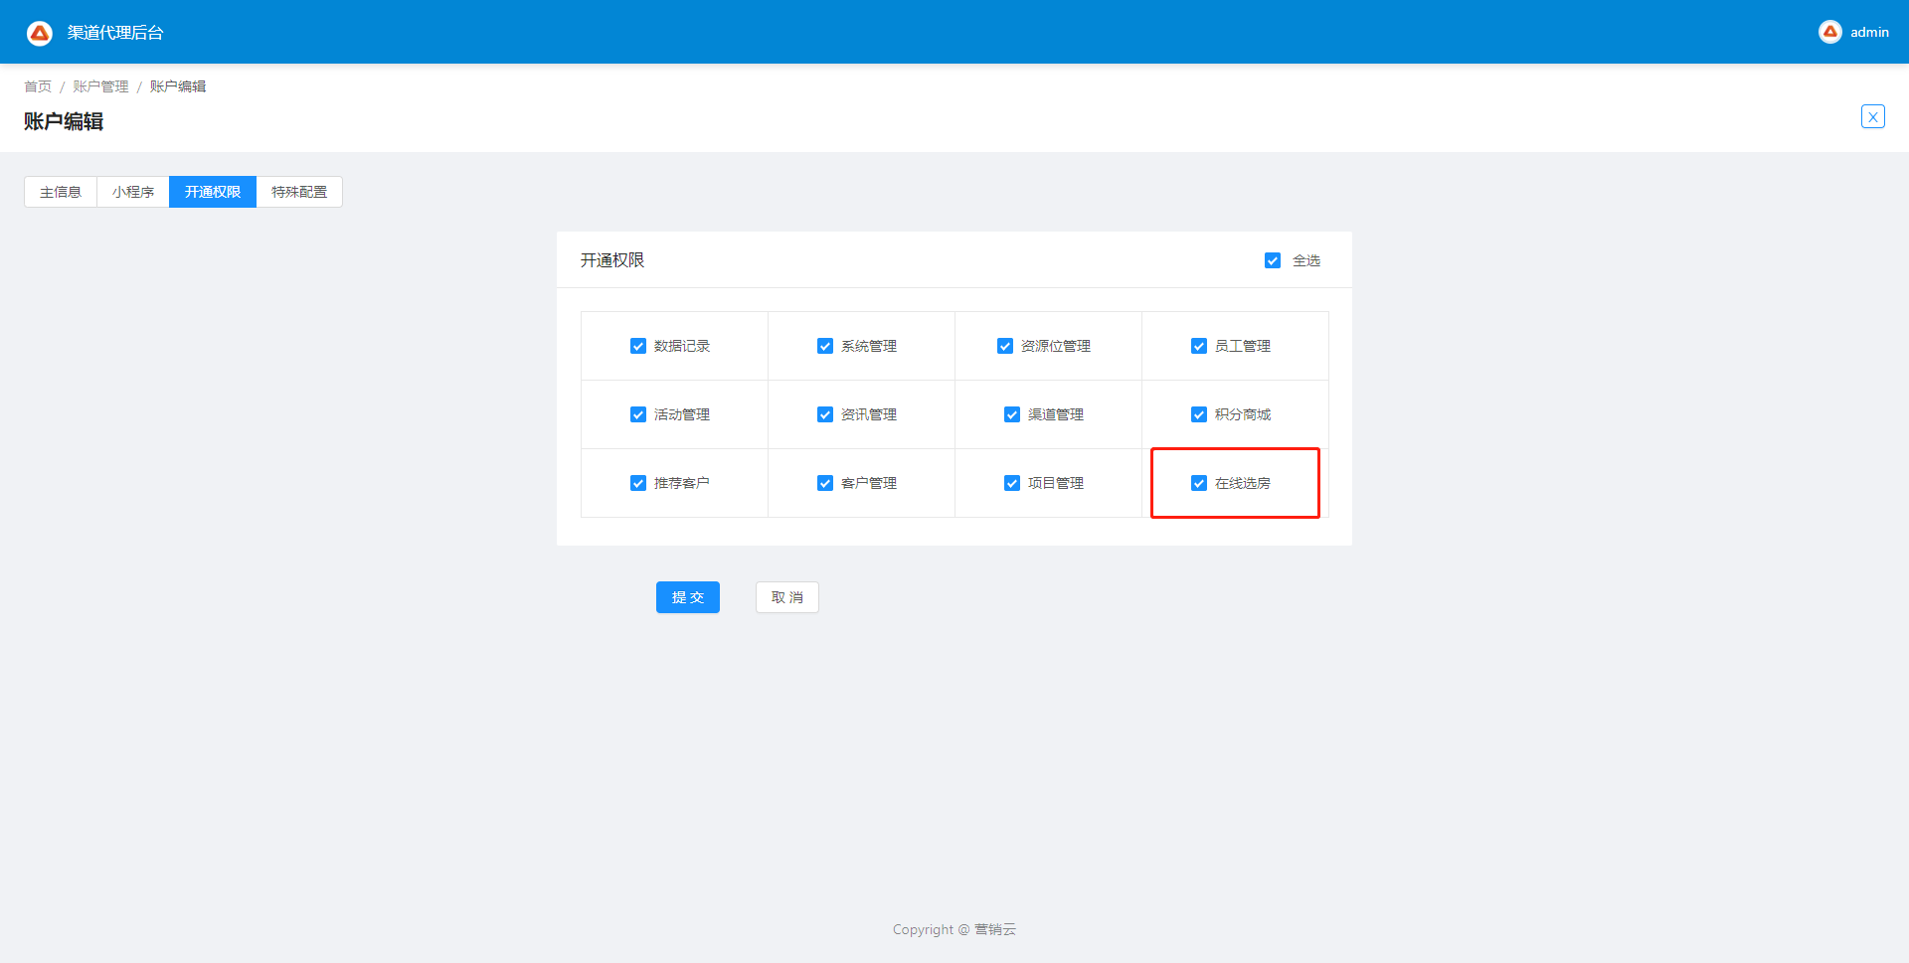The height and width of the screenshot is (963, 1909).
Task: Toggle the 客户管理 checkbox
Action: point(825,483)
